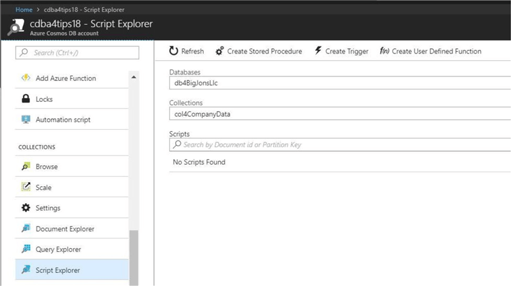511x286 pixels.
Task: Click the Document Explorer icon
Action: pyautogui.click(x=25, y=229)
